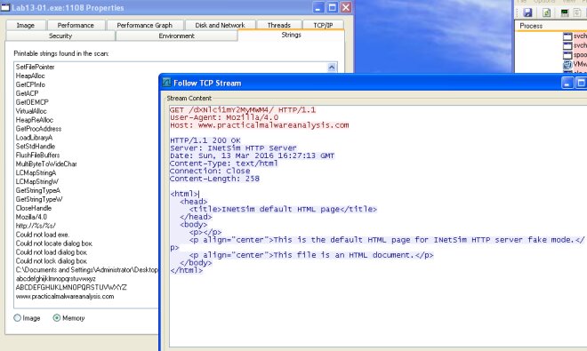Click the Host header line in stream
The width and height of the screenshot is (587, 351).
[260, 125]
